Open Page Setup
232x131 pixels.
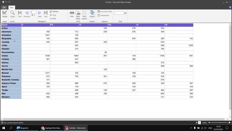78,15
